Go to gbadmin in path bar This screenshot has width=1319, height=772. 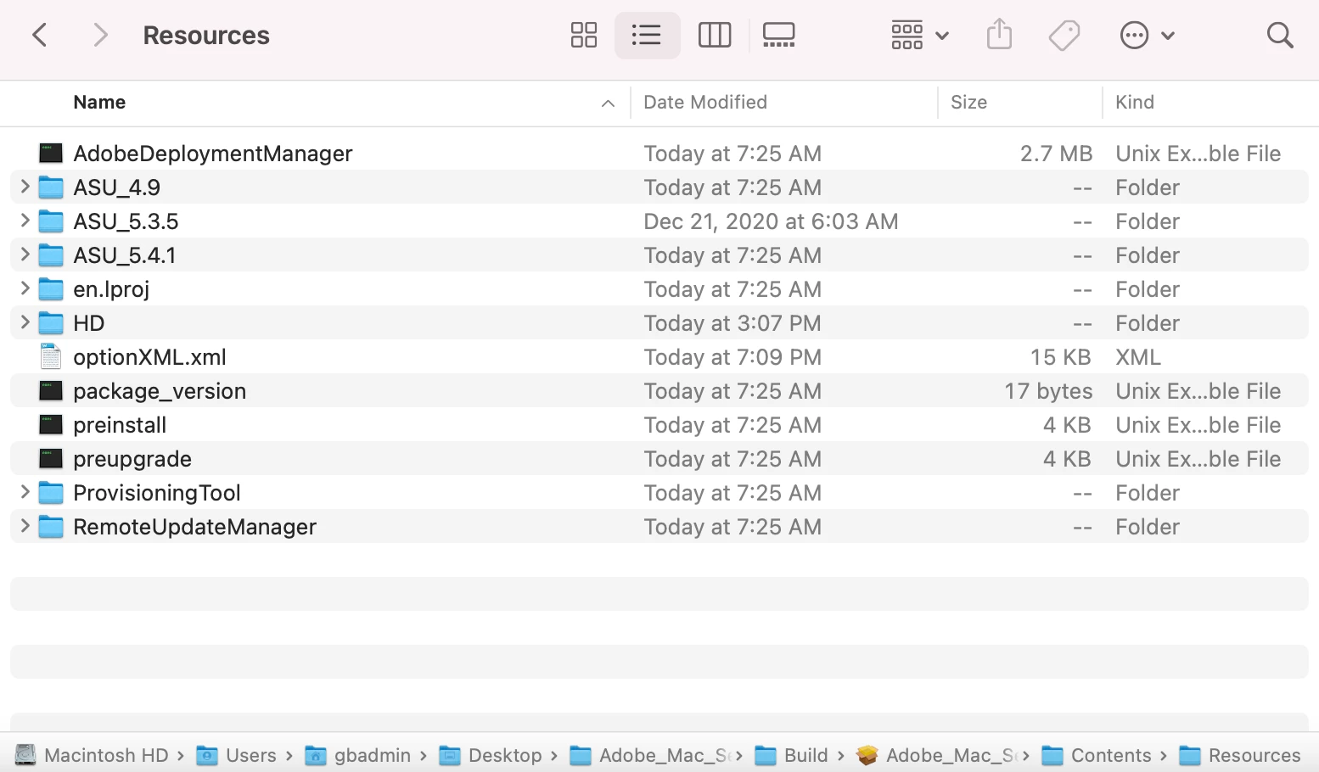click(357, 755)
